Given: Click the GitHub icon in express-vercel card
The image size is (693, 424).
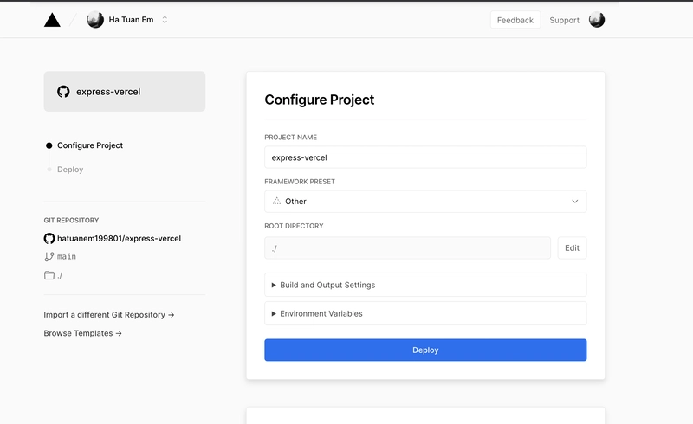Looking at the screenshot, I should tap(63, 92).
